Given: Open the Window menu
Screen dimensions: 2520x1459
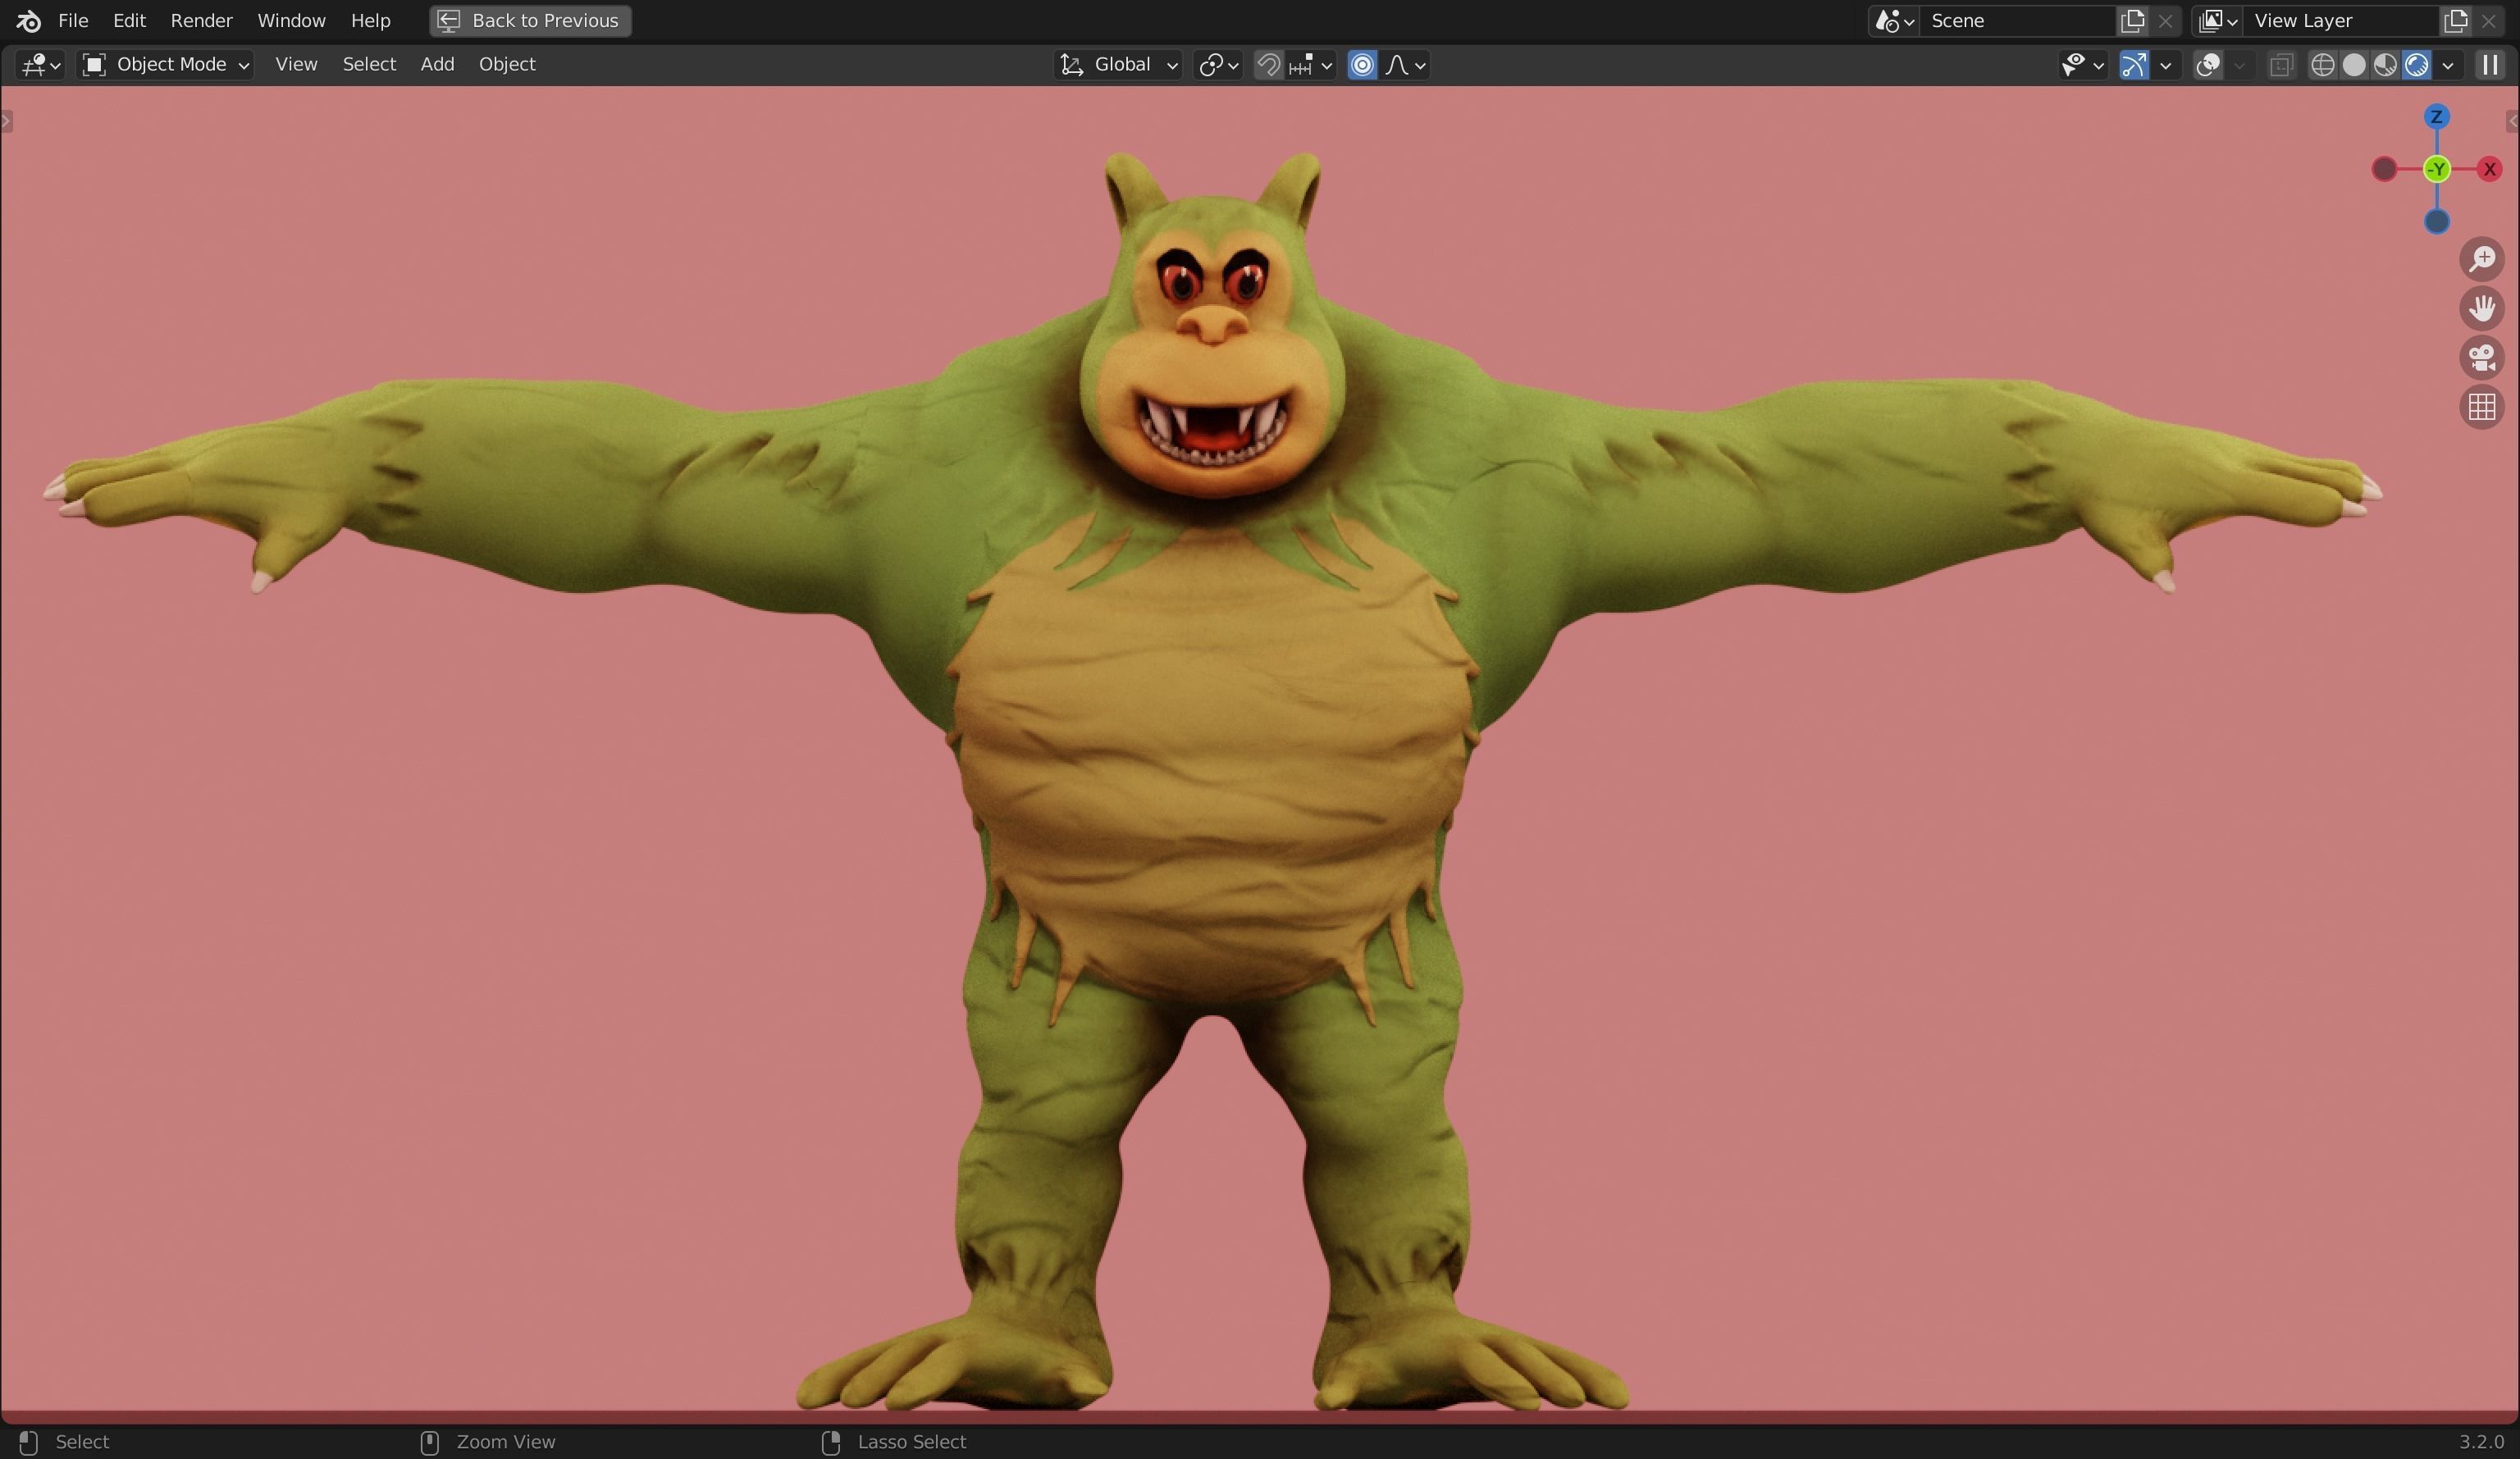Looking at the screenshot, I should [x=291, y=21].
